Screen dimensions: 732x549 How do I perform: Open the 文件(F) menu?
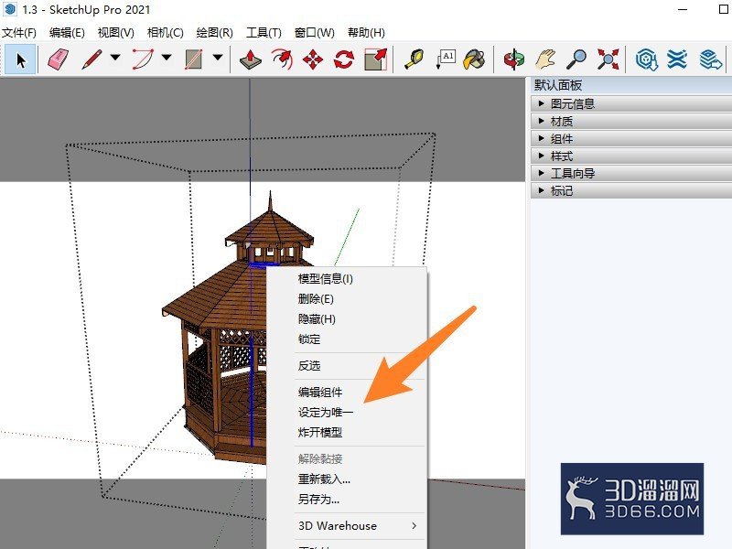point(19,33)
